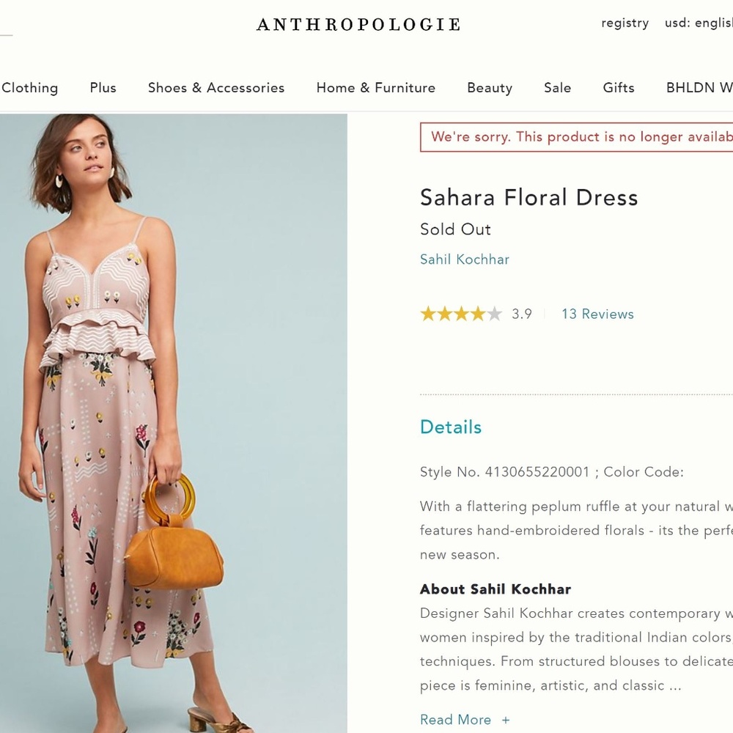Open the Shoes & Accessories menu

coord(216,87)
